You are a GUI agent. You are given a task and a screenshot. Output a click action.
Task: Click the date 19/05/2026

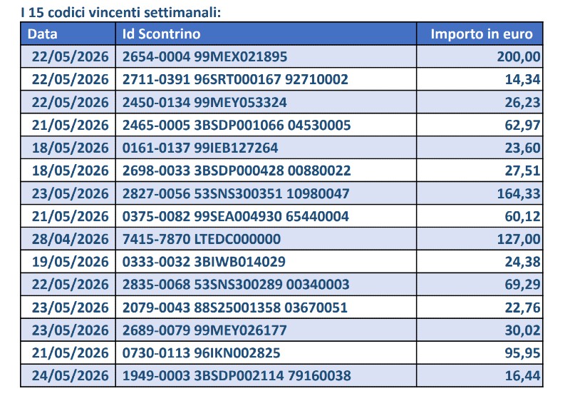(x=70, y=262)
